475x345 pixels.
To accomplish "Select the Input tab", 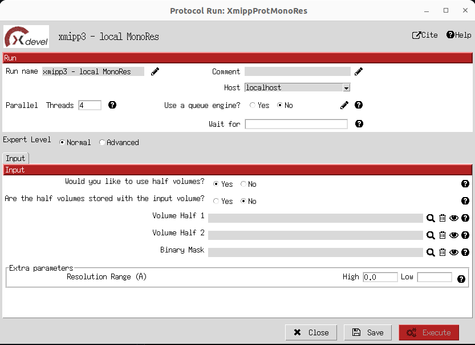I will (15, 158).
